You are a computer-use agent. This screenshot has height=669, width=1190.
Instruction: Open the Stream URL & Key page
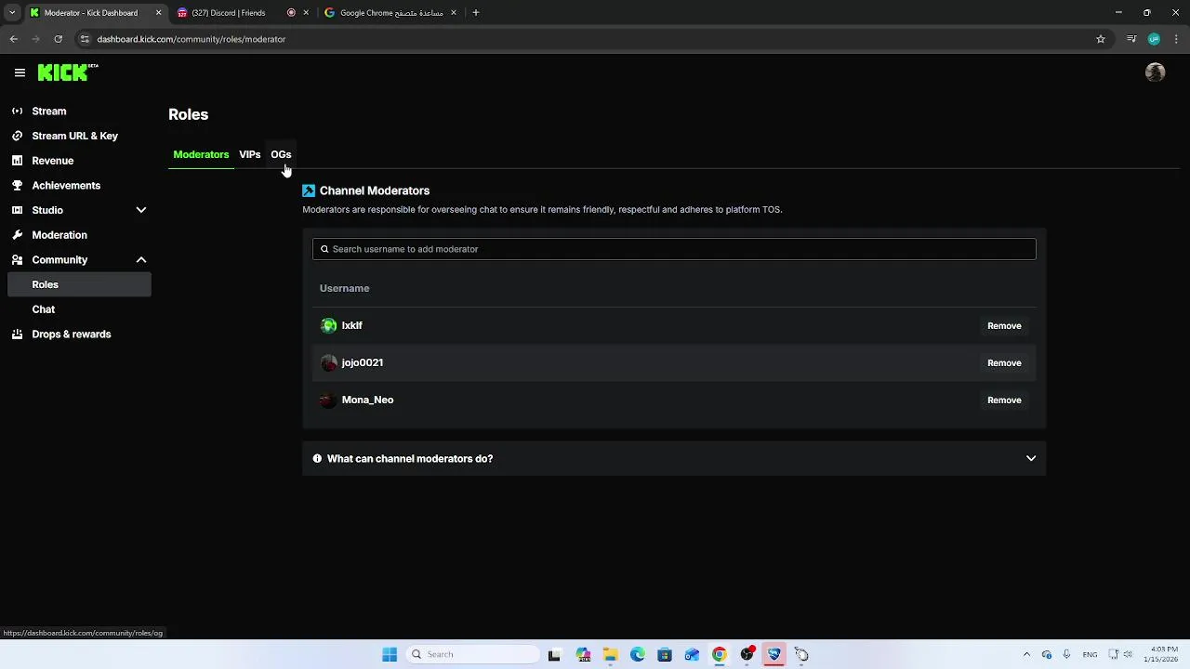(x=78, y=136)
